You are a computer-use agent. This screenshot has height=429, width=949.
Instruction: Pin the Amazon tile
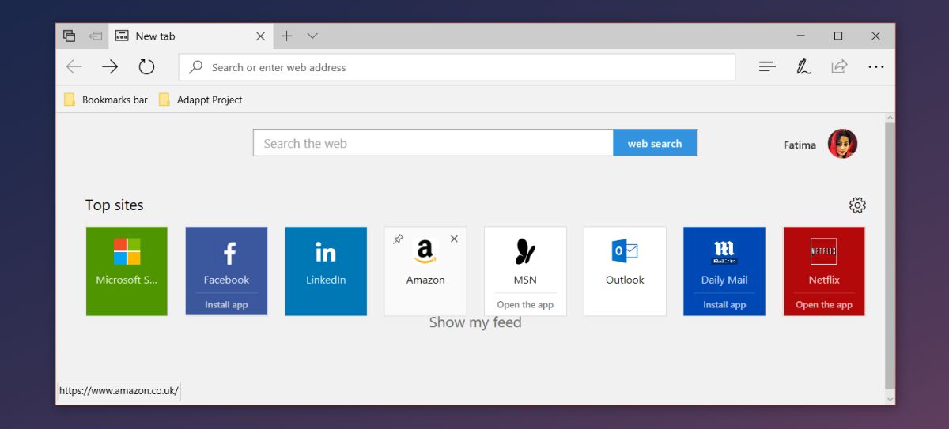pyautogui.click(x=398, y=239)
